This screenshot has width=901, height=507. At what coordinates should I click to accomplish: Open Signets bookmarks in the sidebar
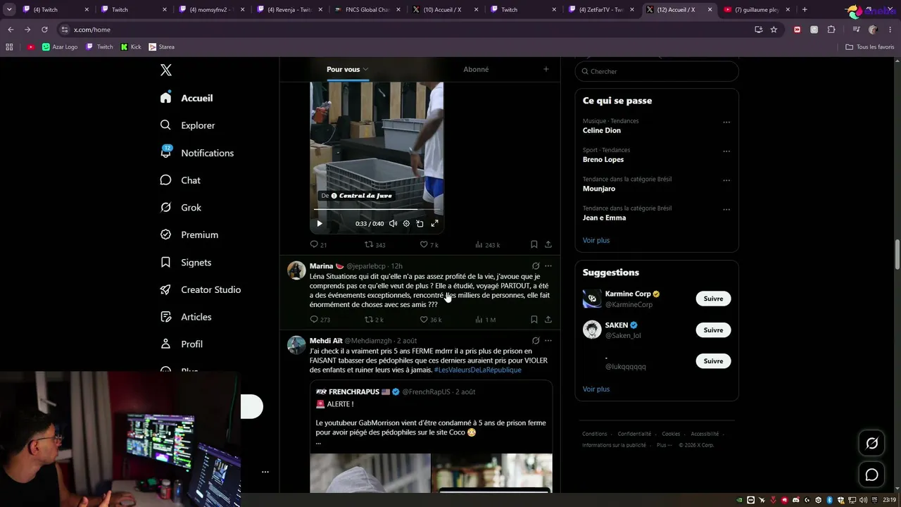pyautogui.click(x=185, y=262)
